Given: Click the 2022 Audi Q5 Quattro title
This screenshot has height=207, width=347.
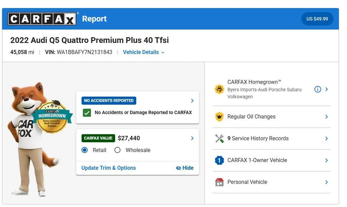Looking at the screenshot, I should tap(89, 40).
